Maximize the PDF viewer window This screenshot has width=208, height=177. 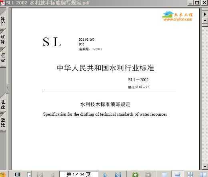click(x=197, y=3)
